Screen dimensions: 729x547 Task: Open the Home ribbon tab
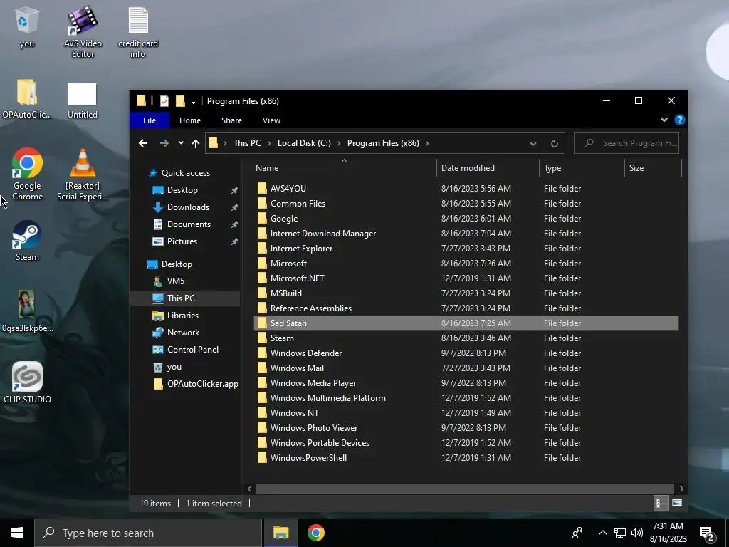190,120
